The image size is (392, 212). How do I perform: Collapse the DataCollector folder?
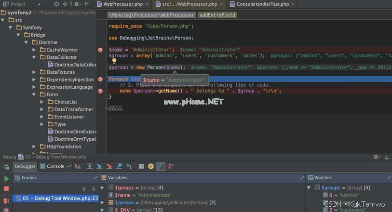34,57
